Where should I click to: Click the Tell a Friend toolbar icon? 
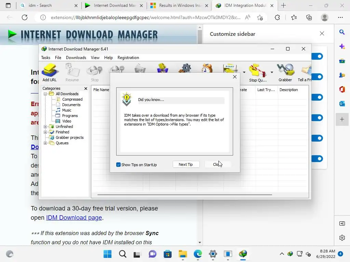click(x=305, y=72)
